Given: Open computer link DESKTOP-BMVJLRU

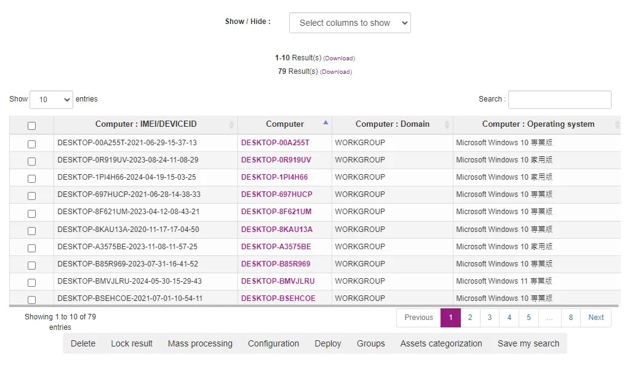Looking at the screenshot, I should [x=277, y=281].
